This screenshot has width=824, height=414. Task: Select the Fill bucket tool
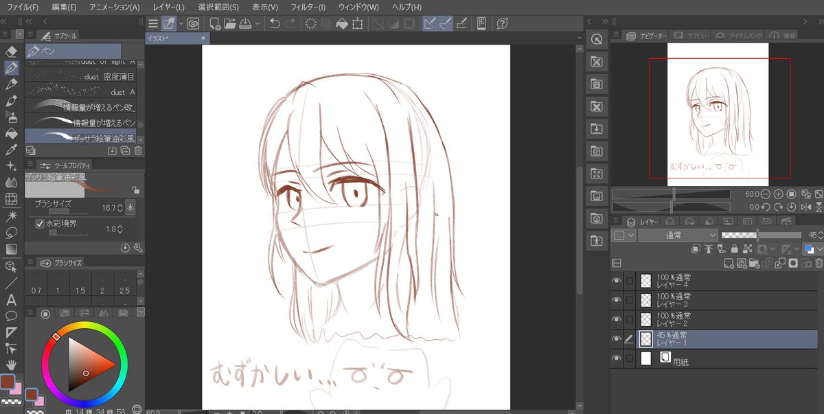click(11, 133)
